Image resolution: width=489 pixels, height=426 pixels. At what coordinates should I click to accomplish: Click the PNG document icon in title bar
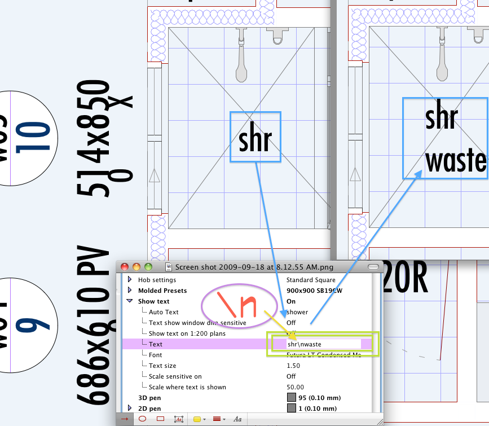tap(169, 267)
